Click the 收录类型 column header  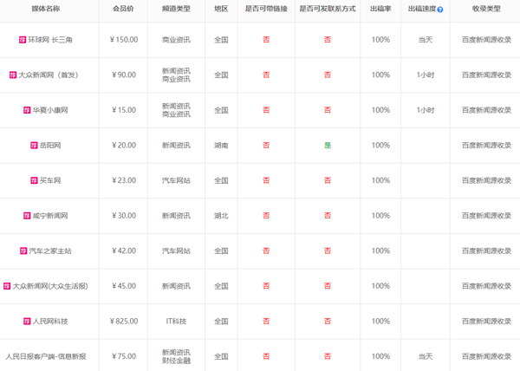(x=486, y=9)
